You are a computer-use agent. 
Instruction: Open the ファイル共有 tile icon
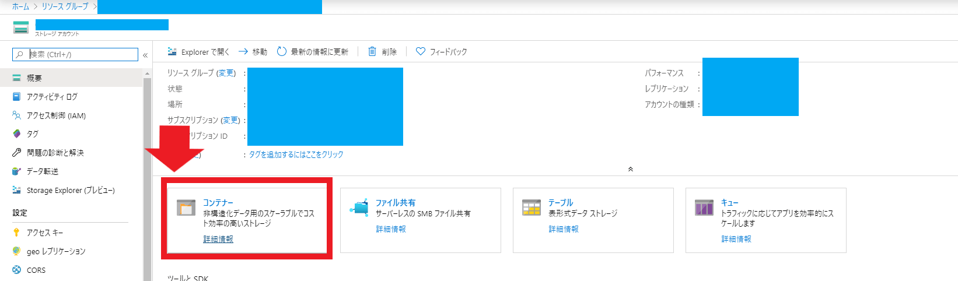[359, 208]
